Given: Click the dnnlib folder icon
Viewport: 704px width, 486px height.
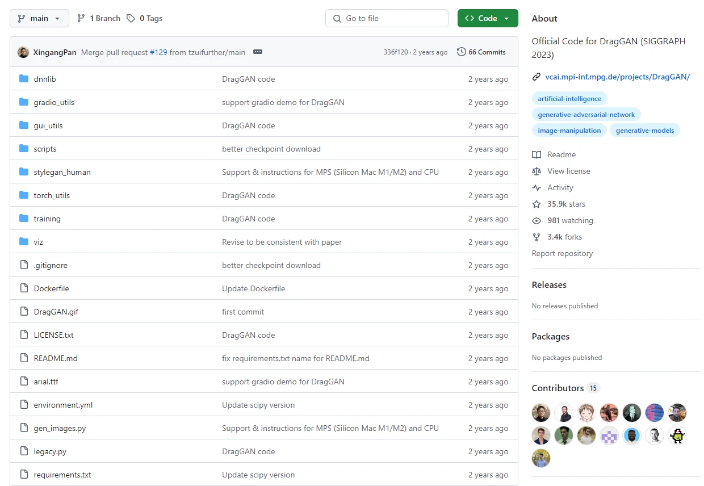Looking at the screenshot, I should (x=24, y=79).
